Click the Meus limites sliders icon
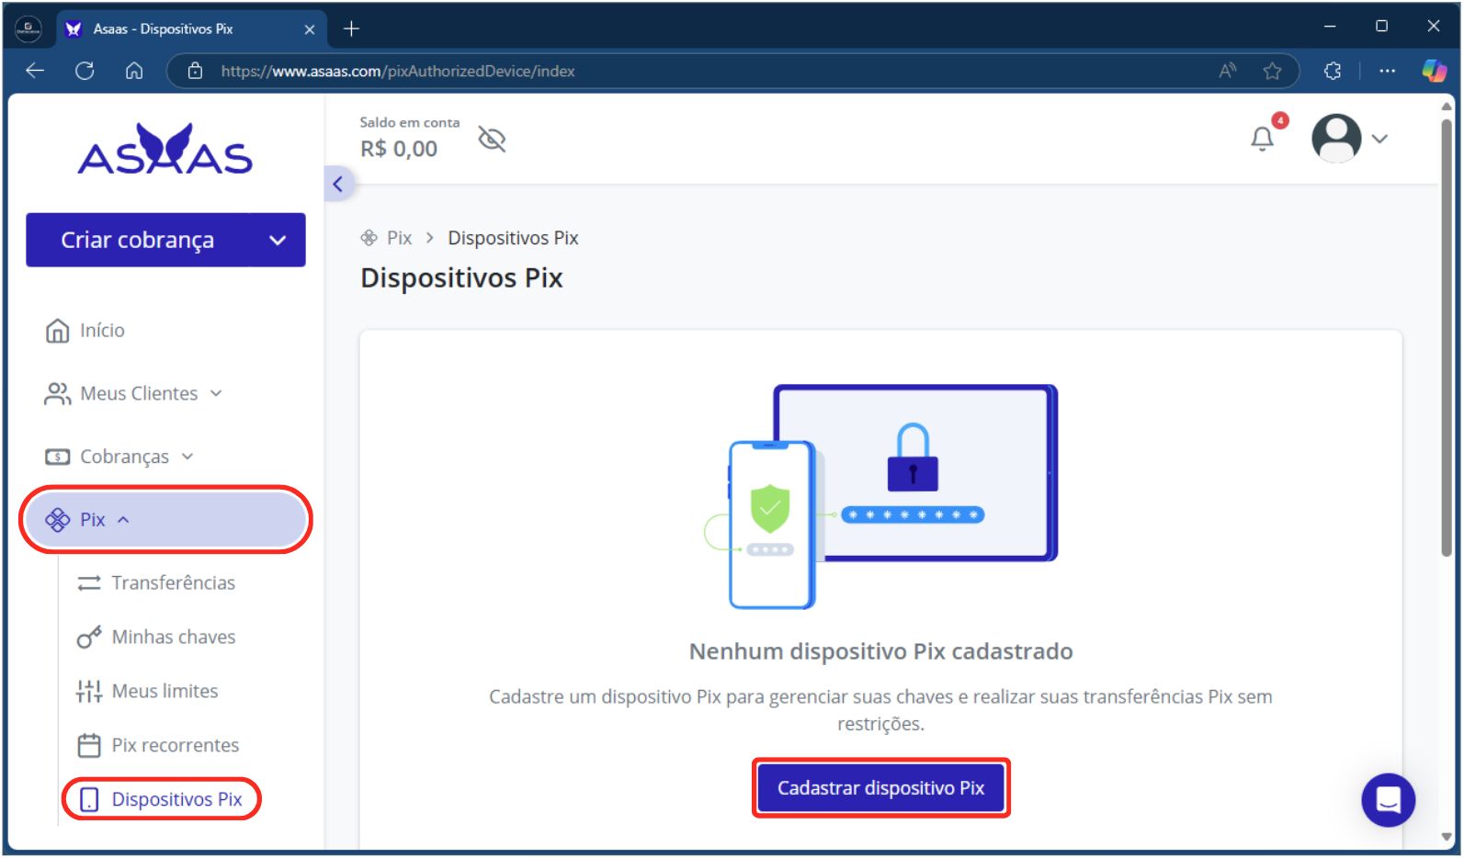Image resolution: width=1464 pixels, height=858 pixels. tap(89, 692)
